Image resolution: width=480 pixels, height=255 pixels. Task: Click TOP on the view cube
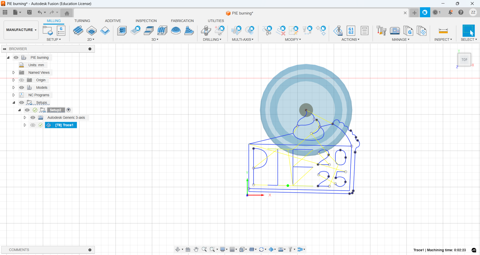click(x=464, y=59)
